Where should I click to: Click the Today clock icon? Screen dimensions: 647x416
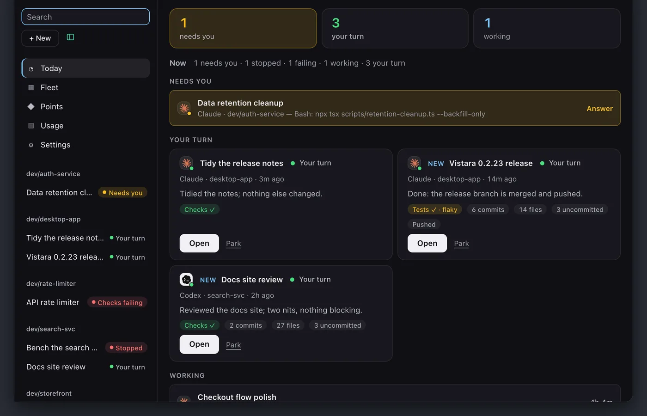pyautogui.click(x=31, y=69)
